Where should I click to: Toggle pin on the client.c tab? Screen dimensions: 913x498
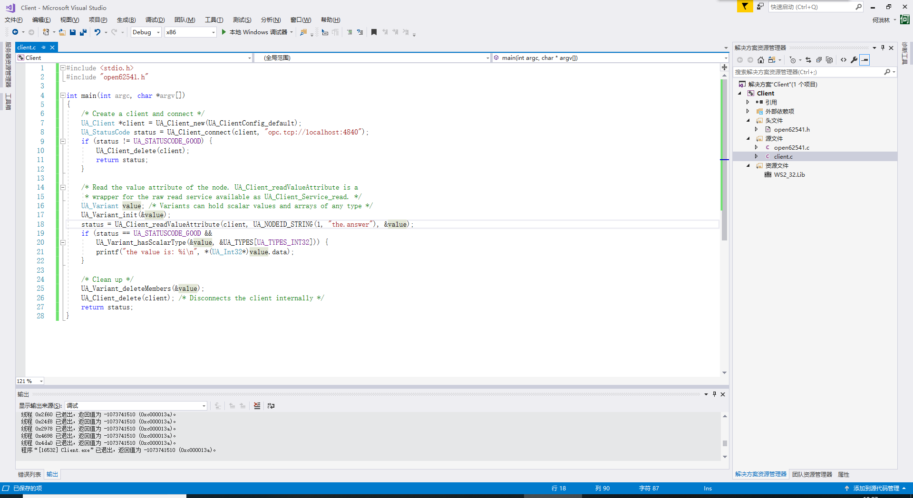coord(43,47)
